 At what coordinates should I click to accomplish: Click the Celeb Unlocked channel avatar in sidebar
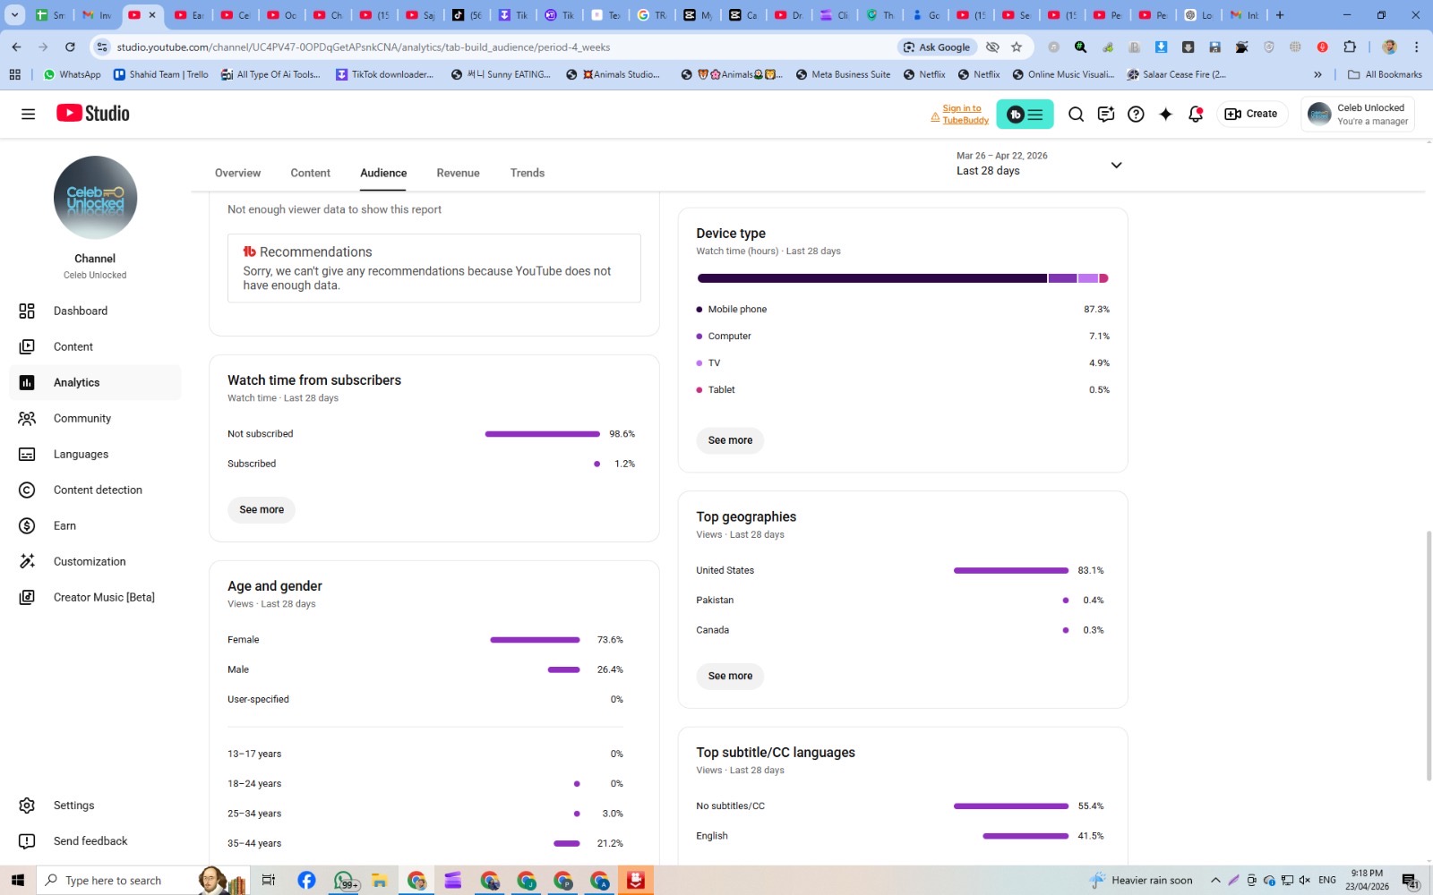(x=95, y=198)
